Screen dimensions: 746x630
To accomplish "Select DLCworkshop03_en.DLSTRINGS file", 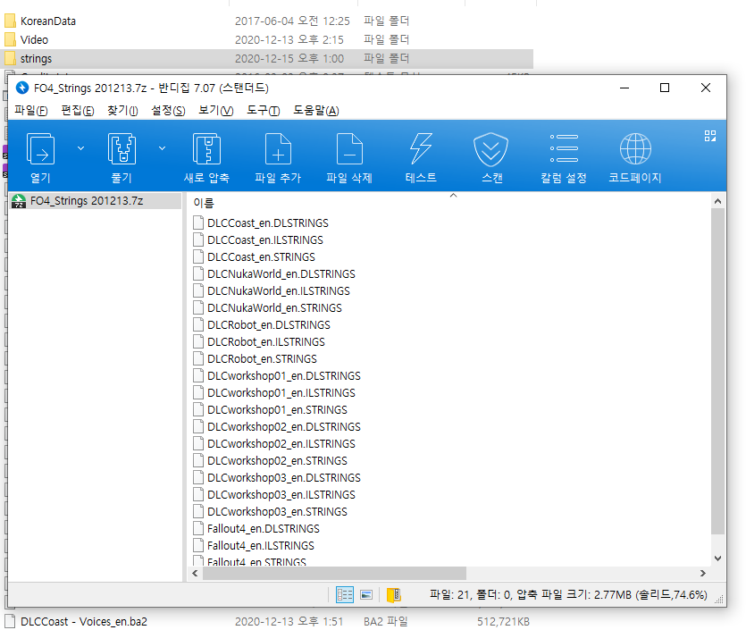I will coord(284,478).
